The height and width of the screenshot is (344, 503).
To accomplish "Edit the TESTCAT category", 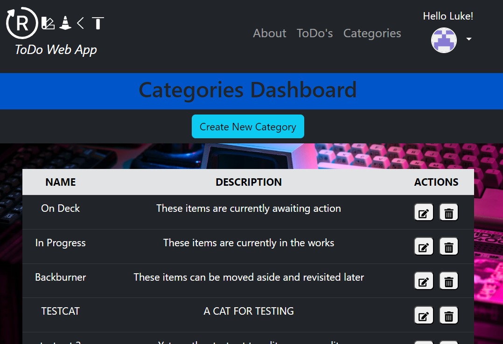I will (424, 316).
